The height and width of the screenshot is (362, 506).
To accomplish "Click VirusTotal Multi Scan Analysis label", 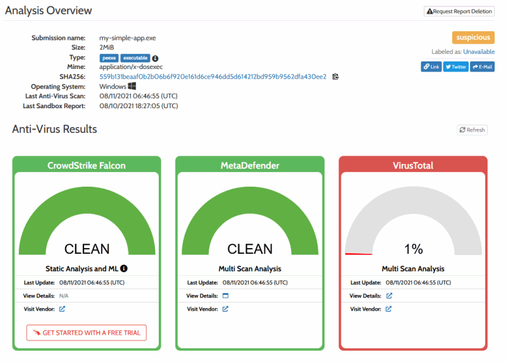I will 413,269.
